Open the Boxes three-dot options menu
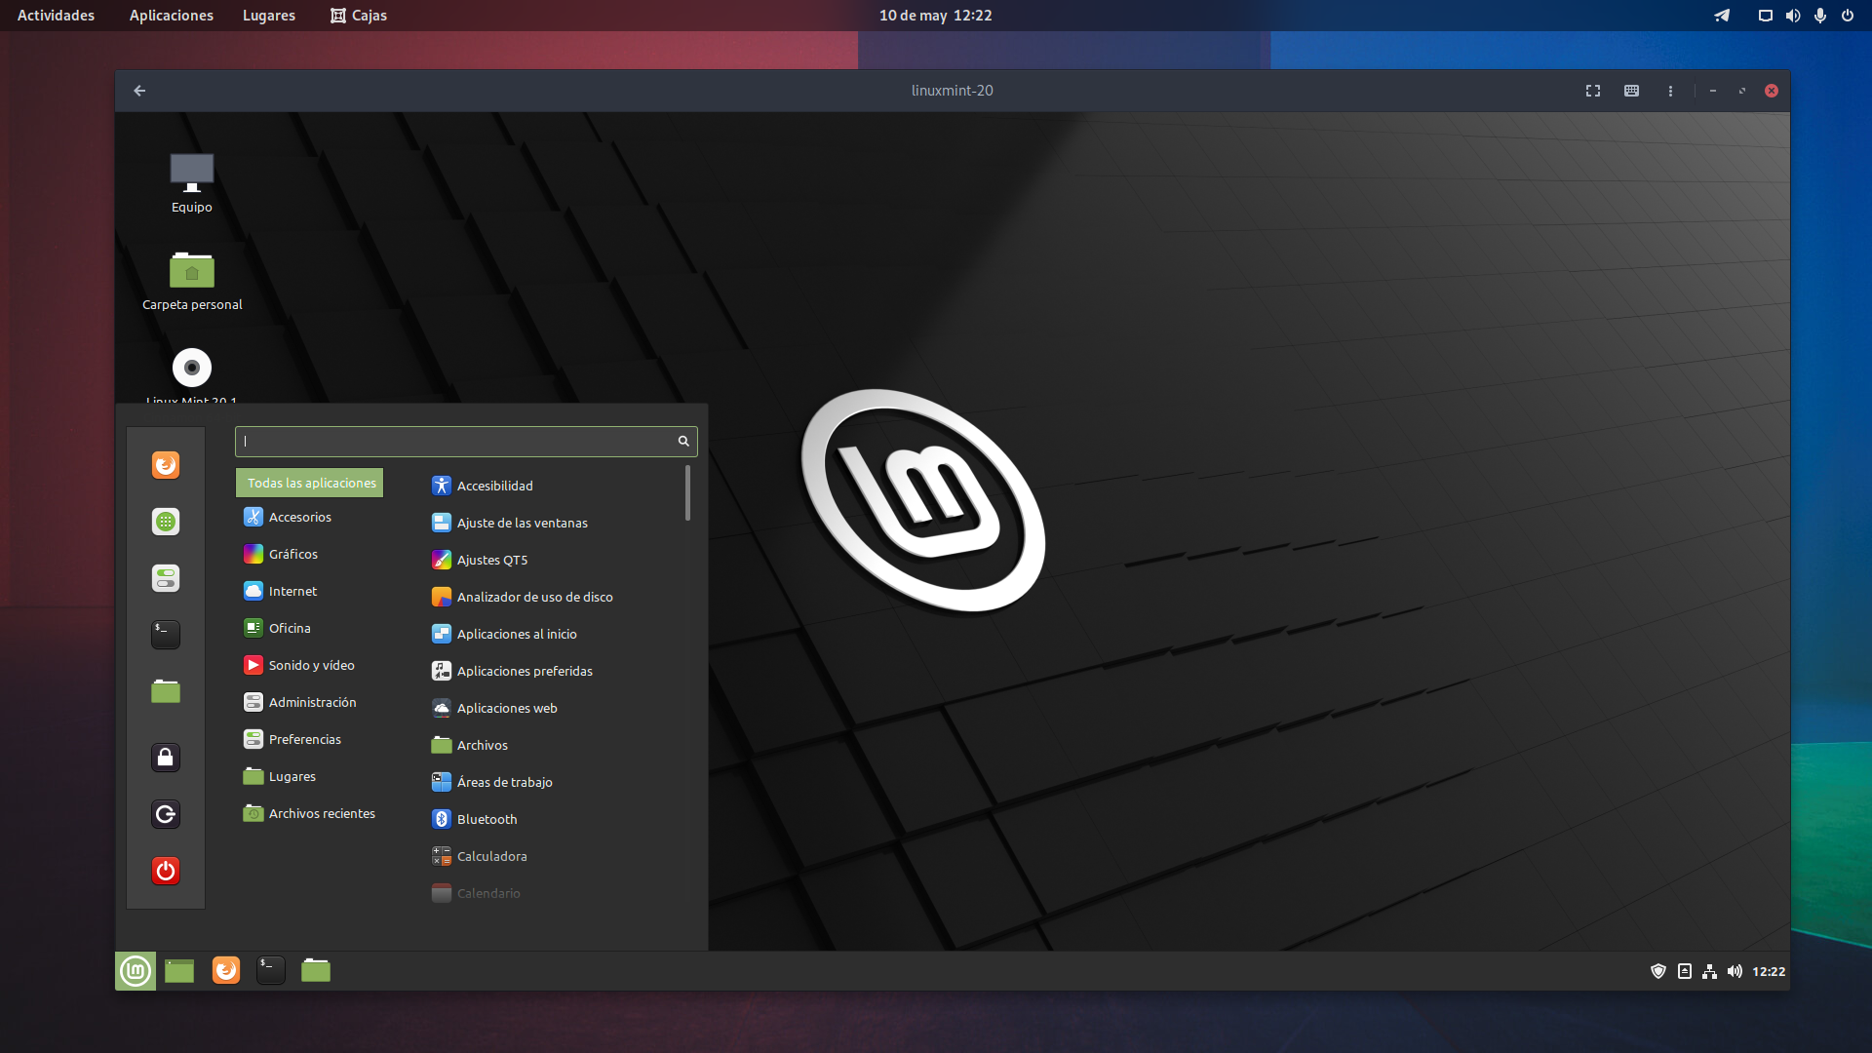The image size is (1872, 1053). click(1670, 91)
